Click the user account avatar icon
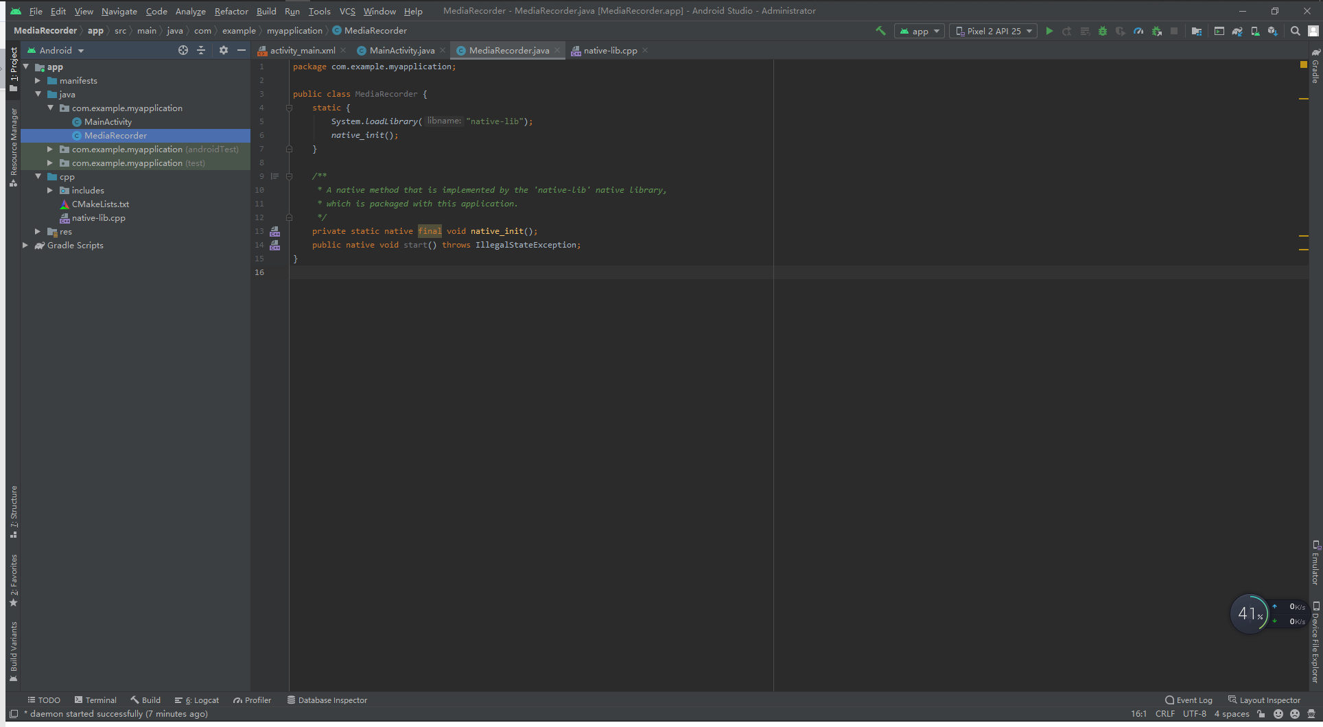Image resolution: width=1323 pixels, height=727 pixels. tap(1313, 31)
